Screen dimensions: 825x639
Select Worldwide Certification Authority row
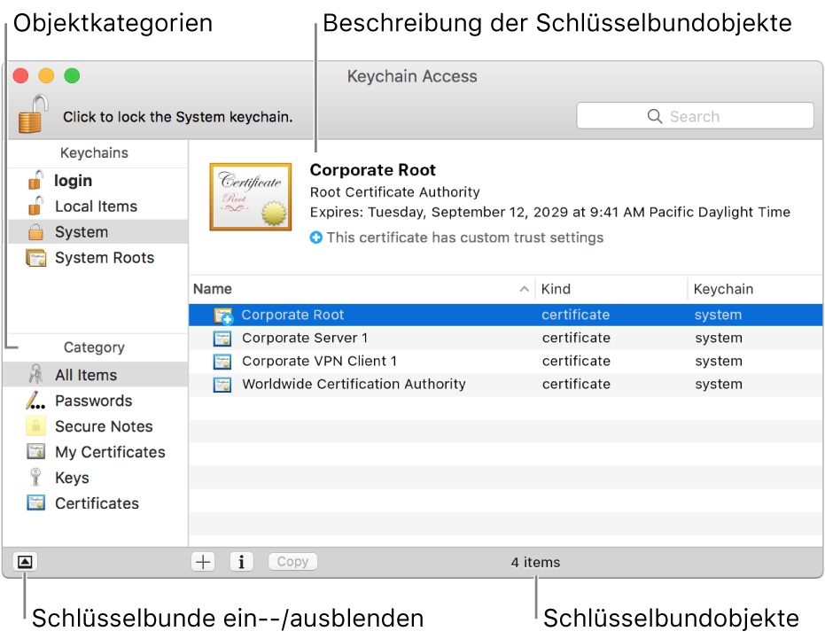pos(506,385)
